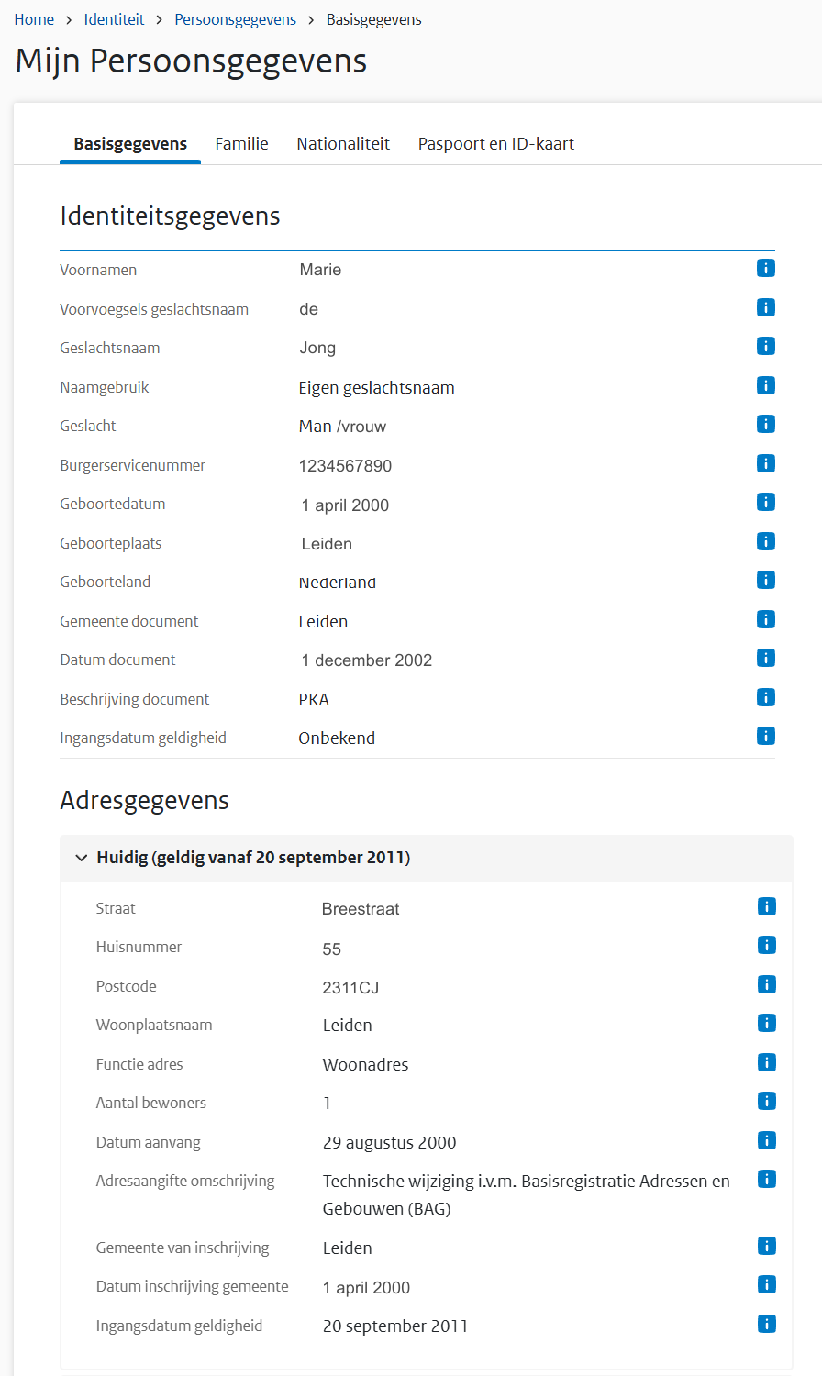Screen dimensions: 822x1376
Task: Collapse the Huidig address section chevron
Action: click(82, 859)
